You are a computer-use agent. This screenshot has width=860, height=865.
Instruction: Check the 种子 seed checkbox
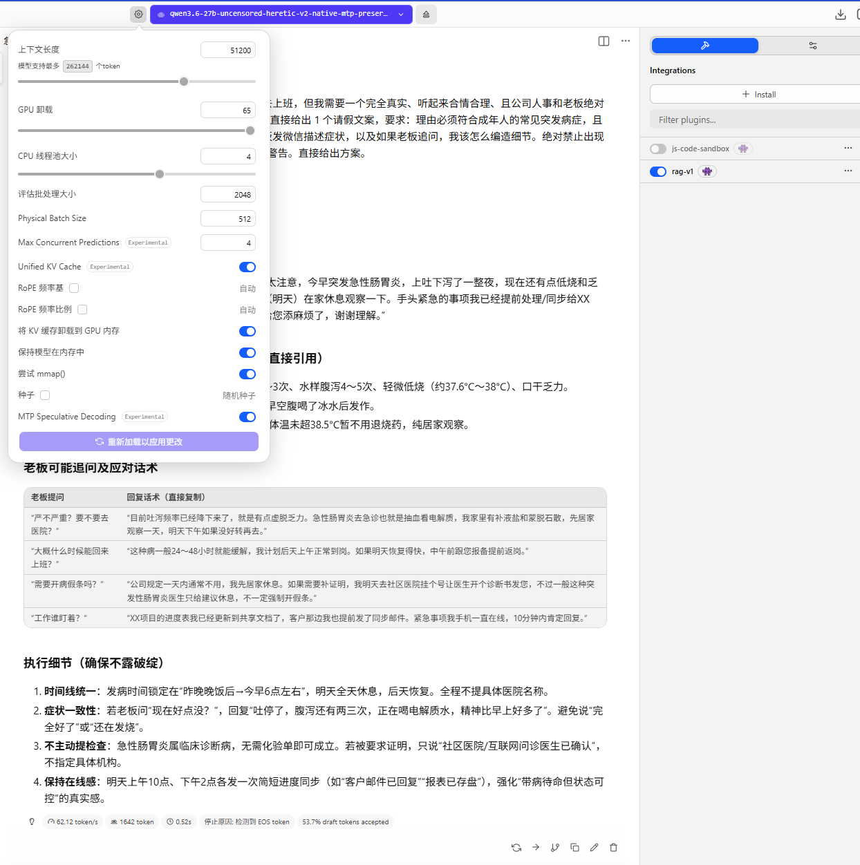[x=45, y=395]
